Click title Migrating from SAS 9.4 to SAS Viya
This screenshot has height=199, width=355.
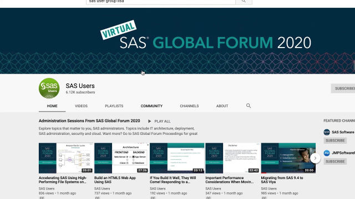click(x=282, y=180)
